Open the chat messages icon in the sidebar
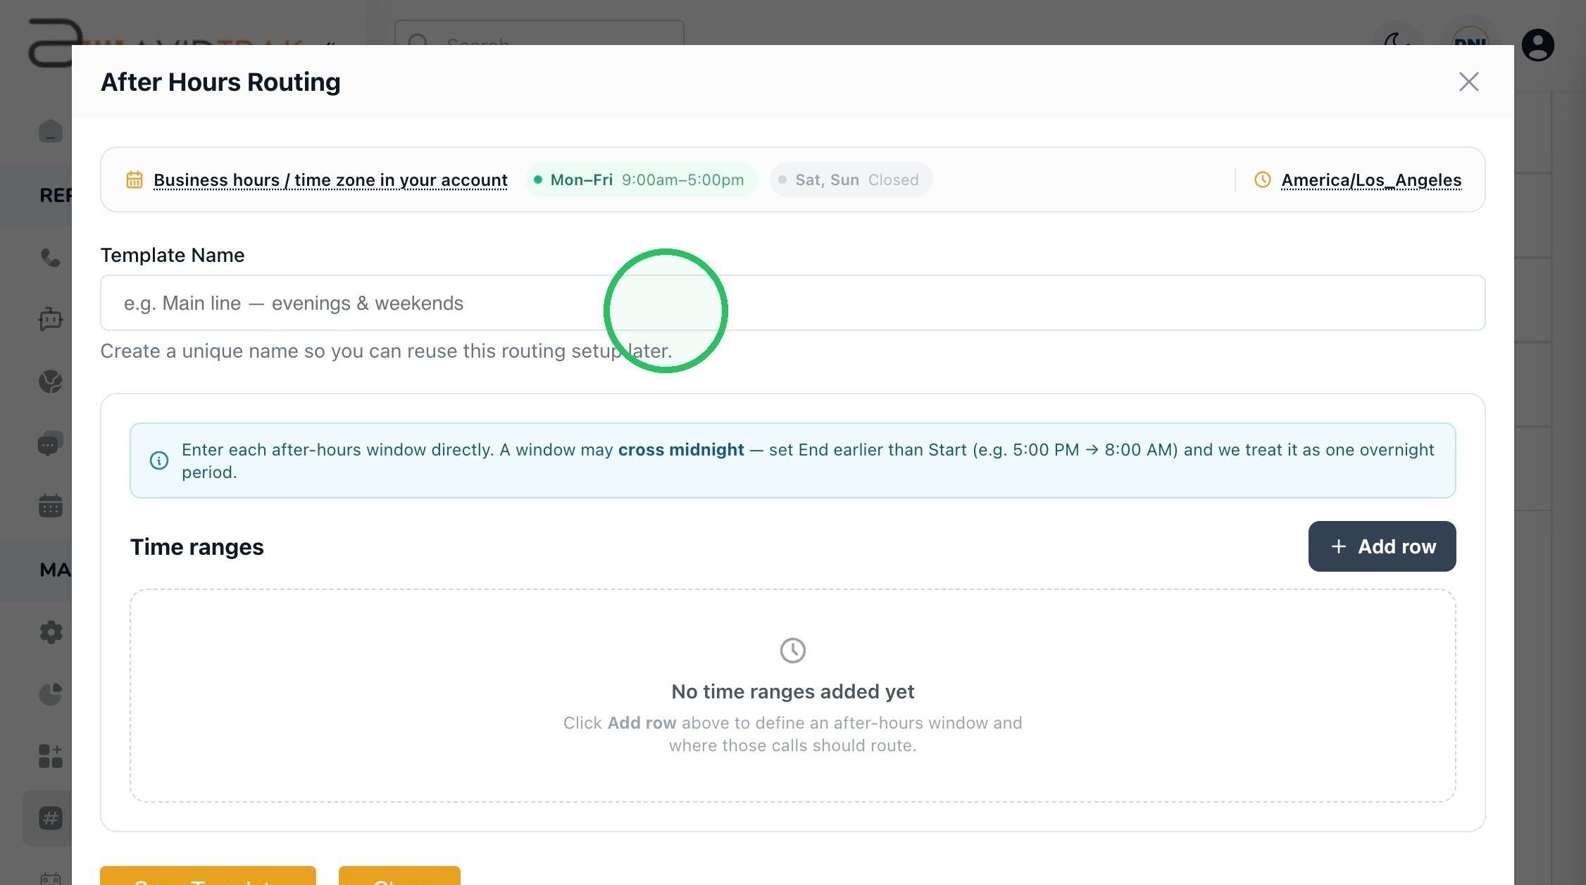1586x885 pixels. click(x=51, y=444)
